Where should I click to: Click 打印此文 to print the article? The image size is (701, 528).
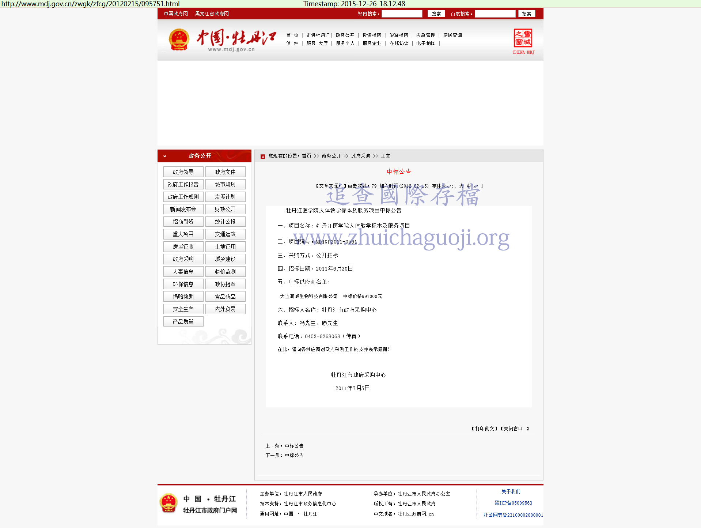coord(484,429)
